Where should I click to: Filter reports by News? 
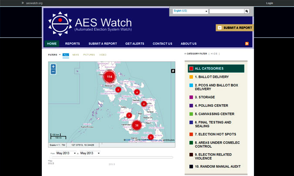tap(75, 55)
